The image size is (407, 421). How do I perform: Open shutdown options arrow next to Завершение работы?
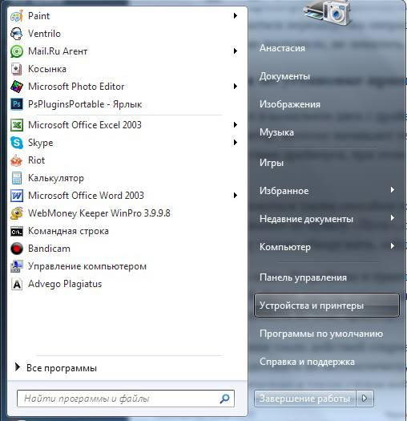[x=365, y=399]
